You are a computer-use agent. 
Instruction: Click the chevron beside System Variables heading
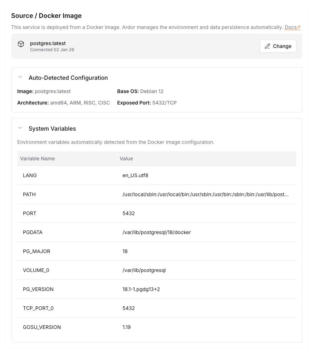click(20, 127)
